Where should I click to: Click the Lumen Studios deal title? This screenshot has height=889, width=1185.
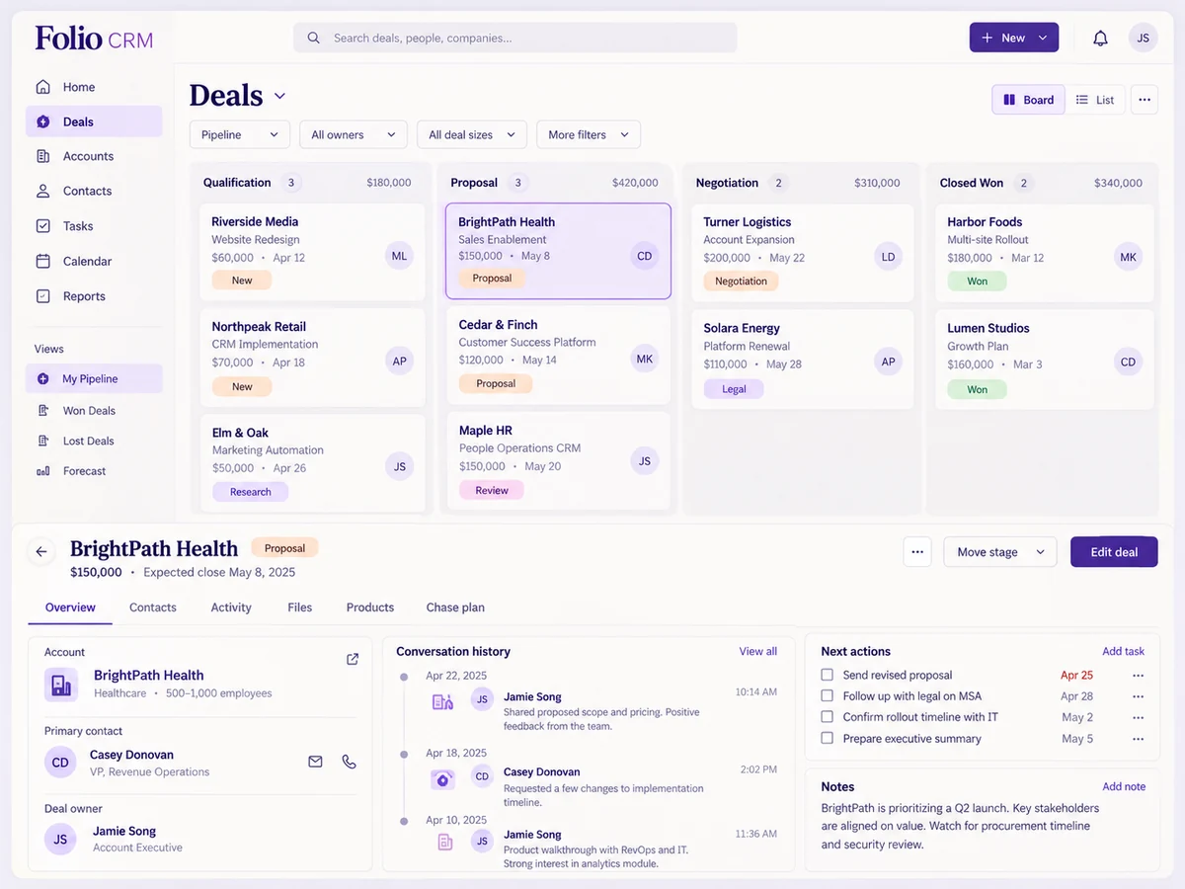click(988, 328)
